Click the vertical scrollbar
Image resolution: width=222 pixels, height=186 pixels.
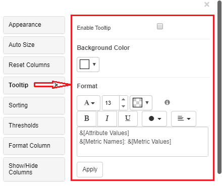click(x=219, y=87)
